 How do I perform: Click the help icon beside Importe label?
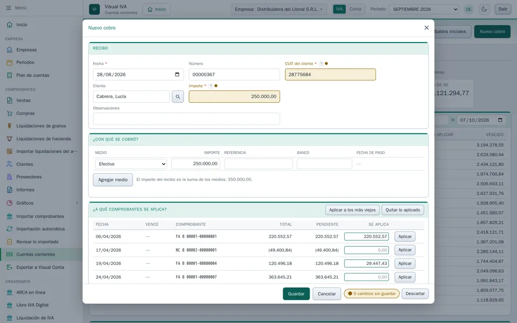(x=211, y=86)
